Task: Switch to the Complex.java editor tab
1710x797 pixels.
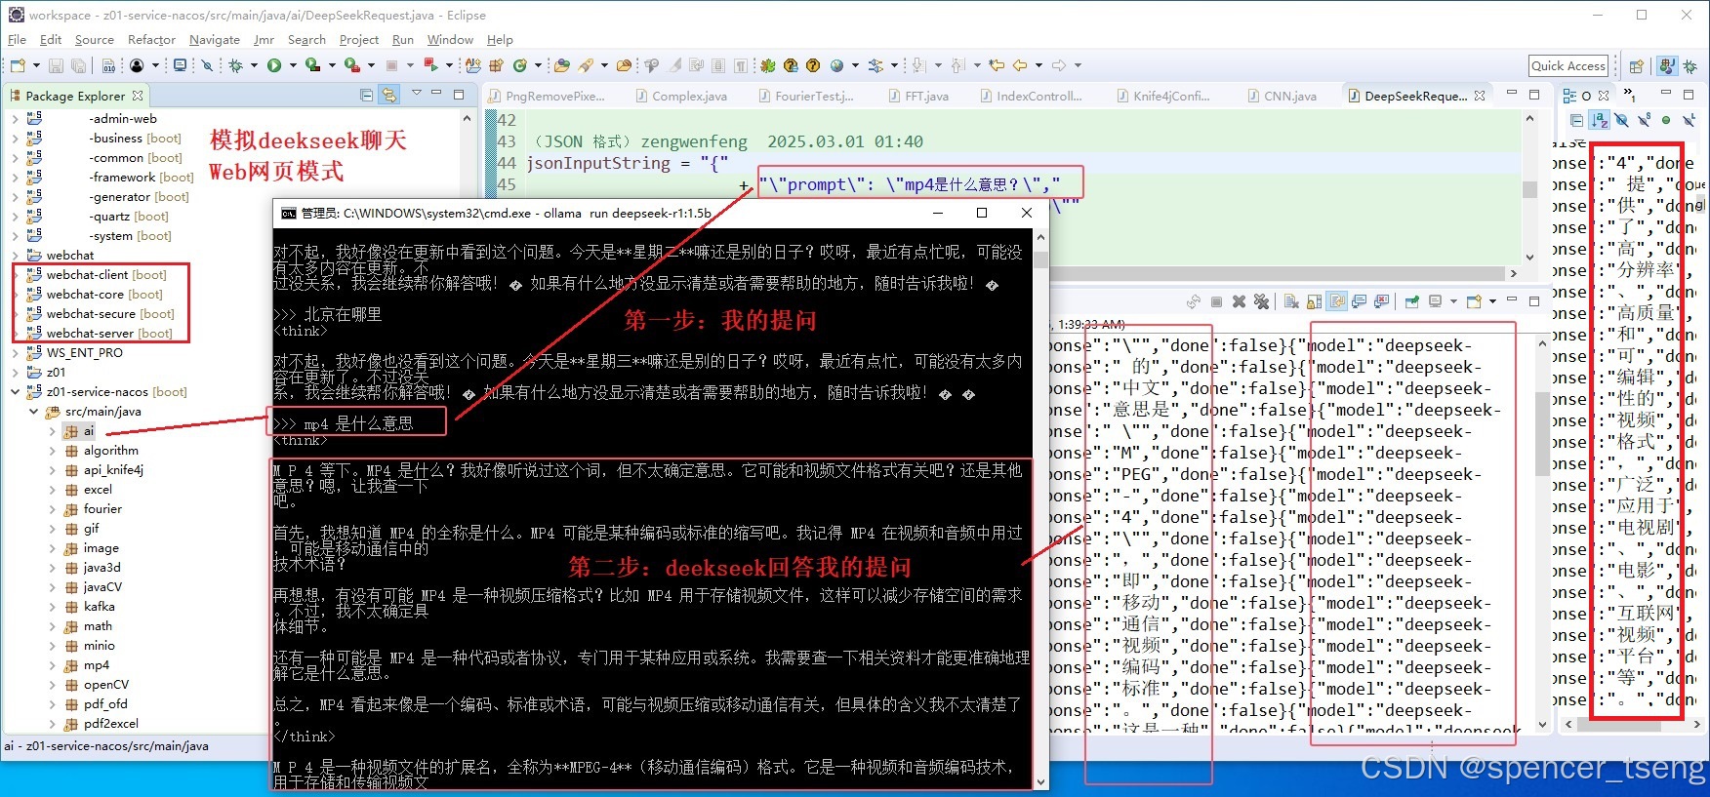Action: pyautogui.click(x=680, y=96)
